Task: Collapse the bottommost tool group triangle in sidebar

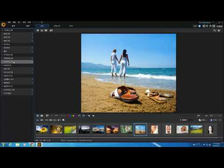Action: 2,86
